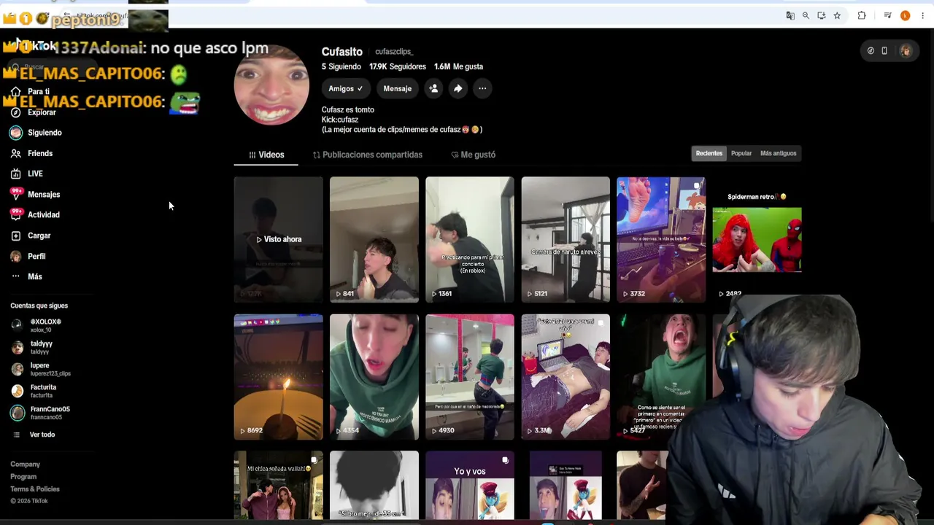Open the Spiderman retro video thumbnail
This screenshot has height=525, width=934.
click(757, 239)
